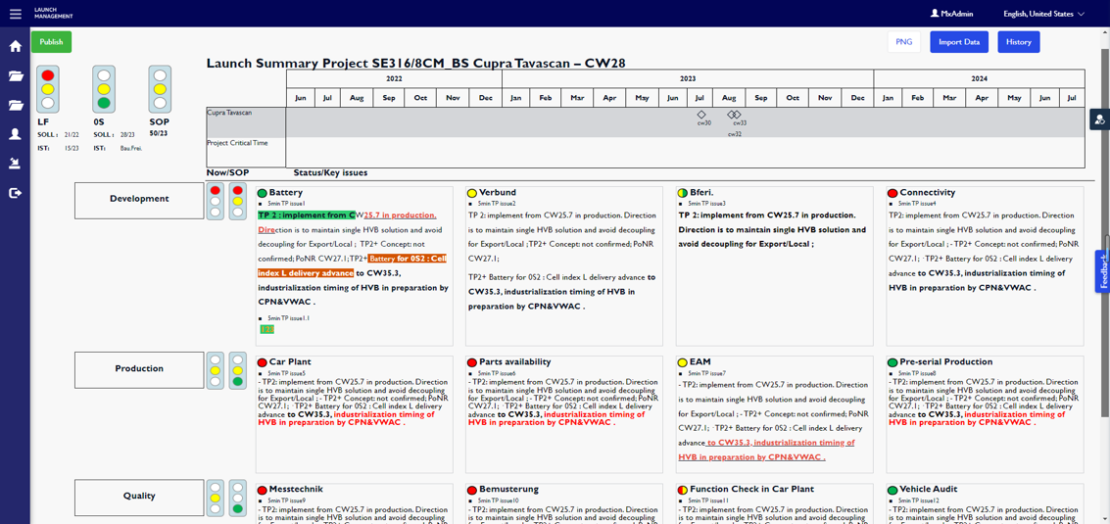Viewport: 1110px width, 524px height.
Task: Click the MxAdmin user icon
Action: point(935,13)
